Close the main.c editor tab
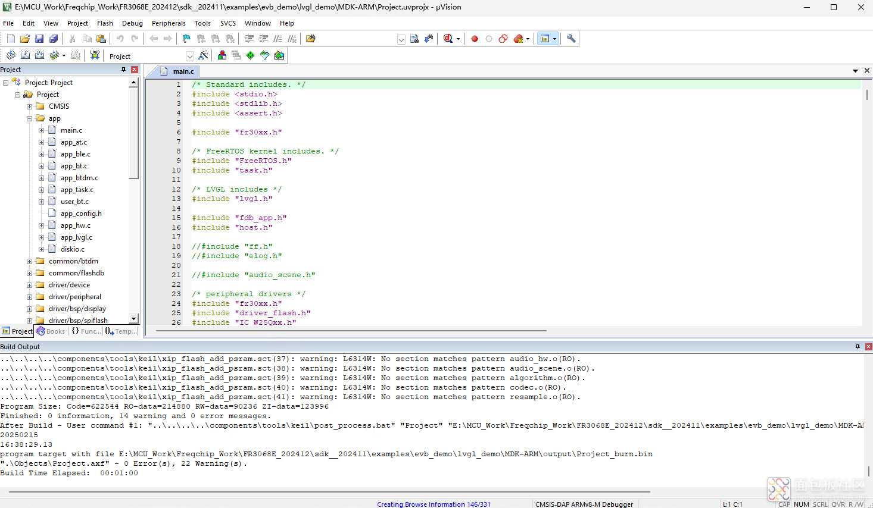This screenshot has height=508, width=873. tap(866, 70)
